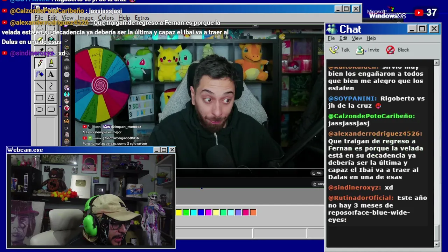Open the Help menu in Chat window
This screenshot has width=448, height=252.
(x=371, y=38)
